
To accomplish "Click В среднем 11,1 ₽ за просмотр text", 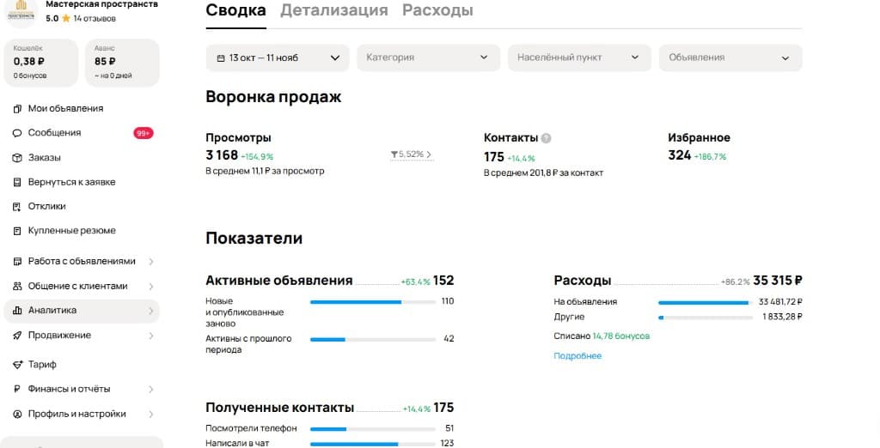I will click(265, 171).
